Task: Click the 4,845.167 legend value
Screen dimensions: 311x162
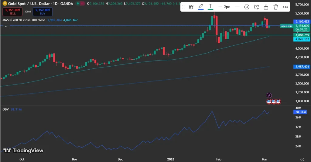Action: pos(70,20)
